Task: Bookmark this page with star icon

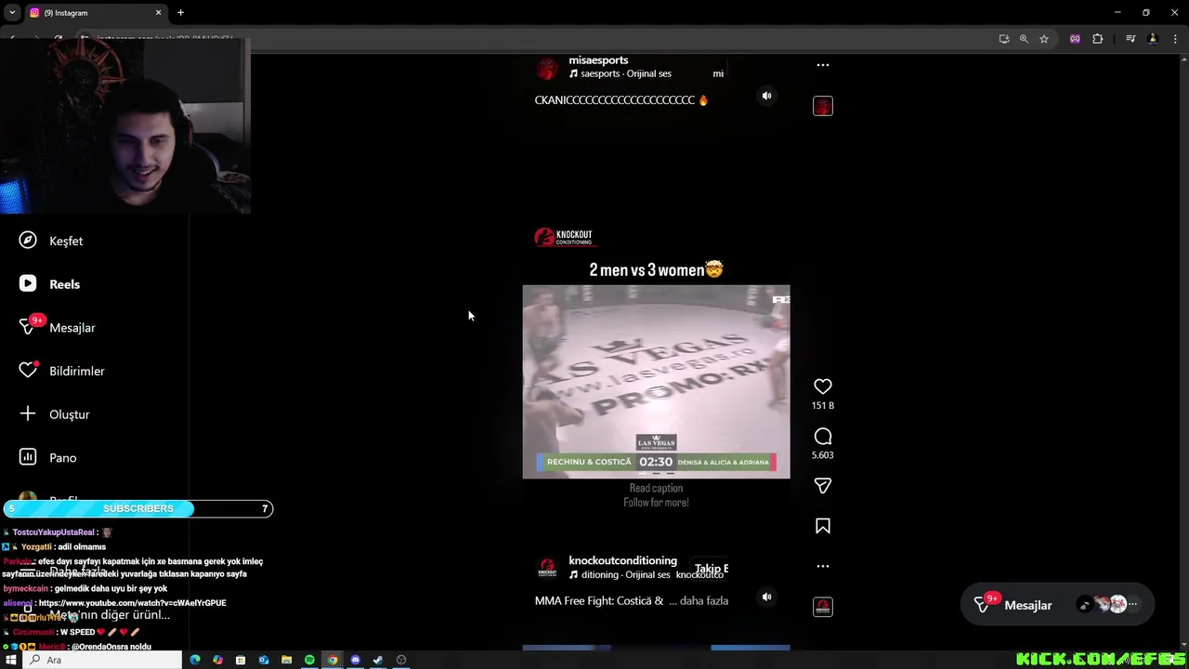Action: coord(1044,39)
